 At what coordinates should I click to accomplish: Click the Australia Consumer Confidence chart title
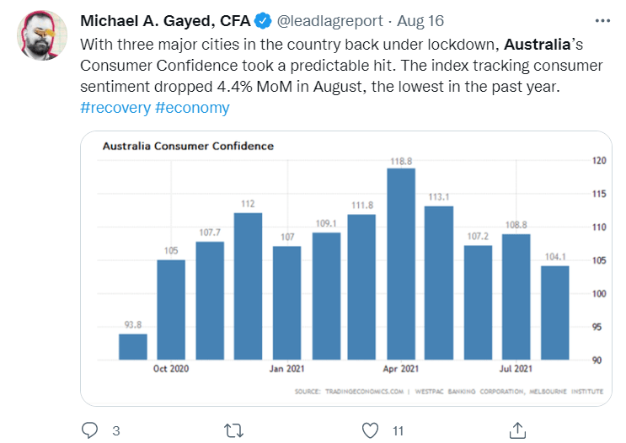click(x=188, y=146)
